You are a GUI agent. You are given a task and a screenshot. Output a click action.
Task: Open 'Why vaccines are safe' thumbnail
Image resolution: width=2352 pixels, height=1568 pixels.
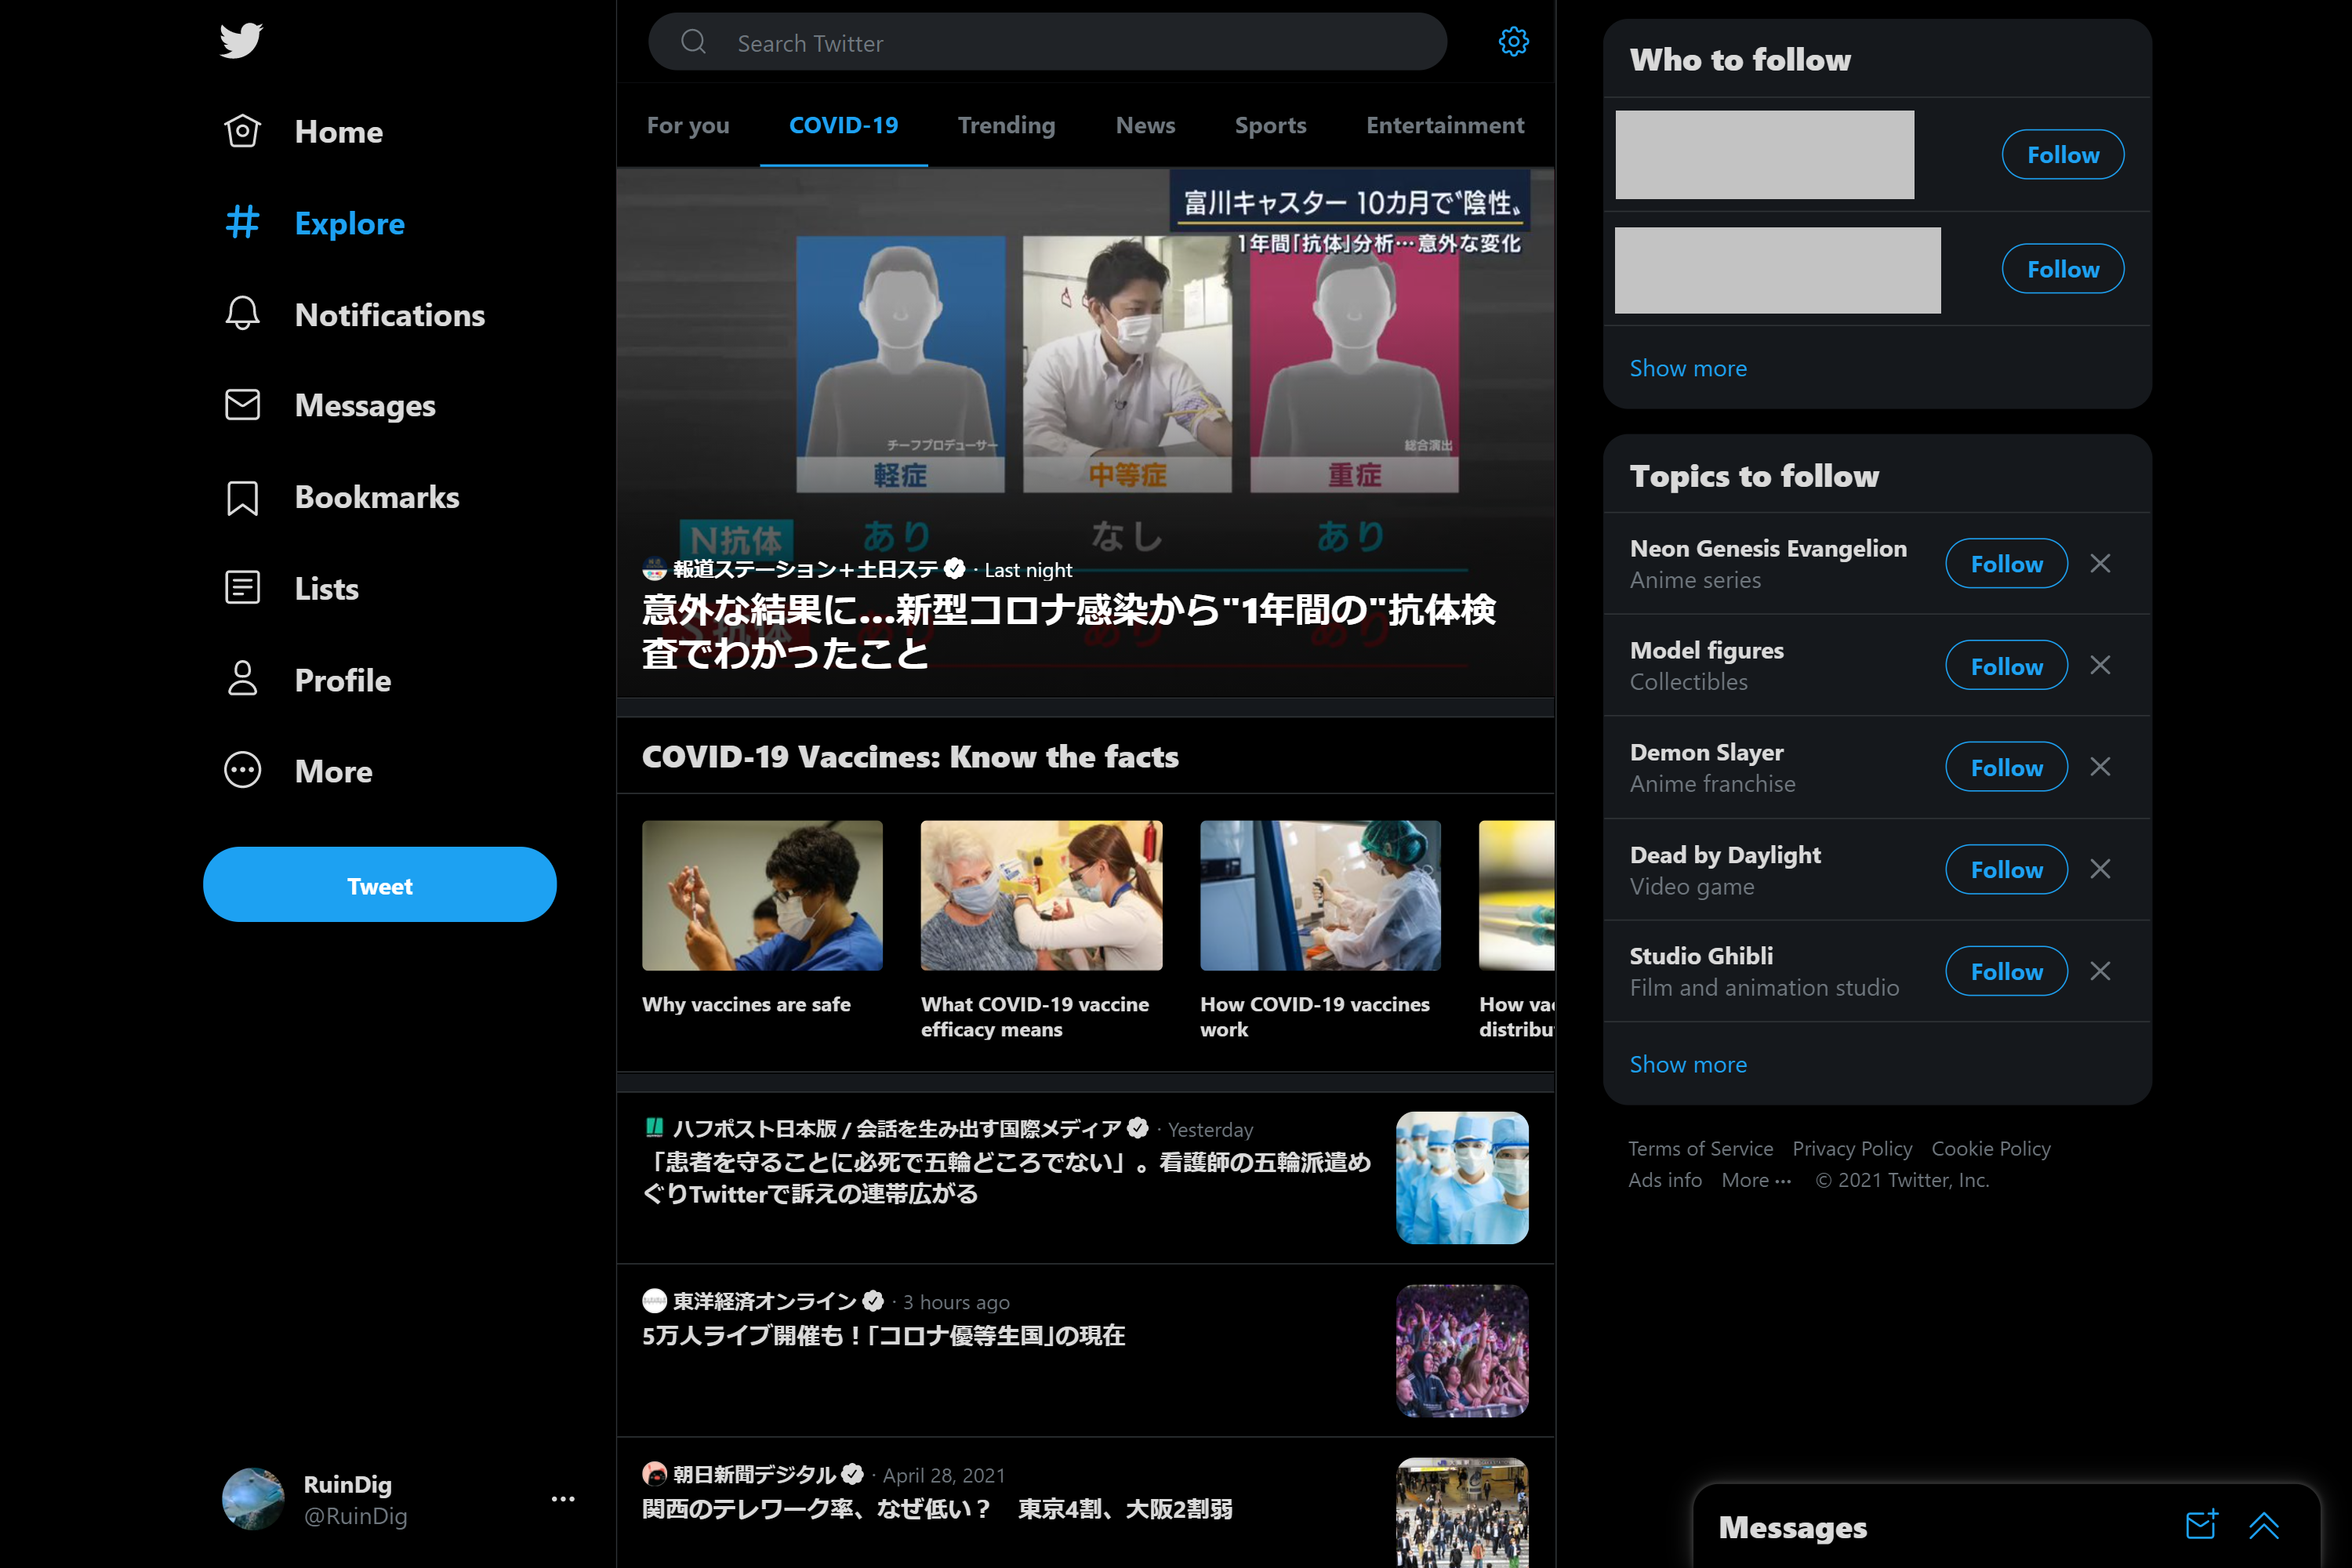coord(762,895)
